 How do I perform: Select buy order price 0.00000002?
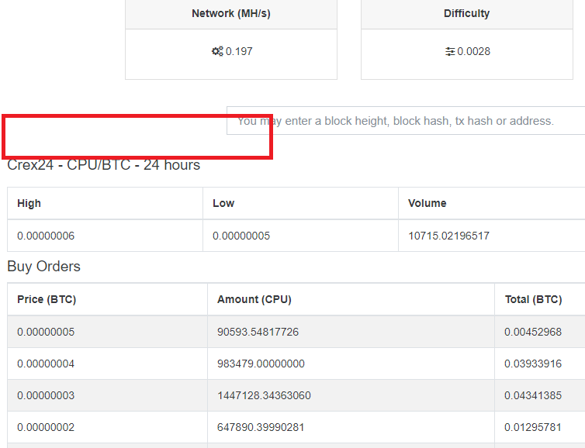46,427
